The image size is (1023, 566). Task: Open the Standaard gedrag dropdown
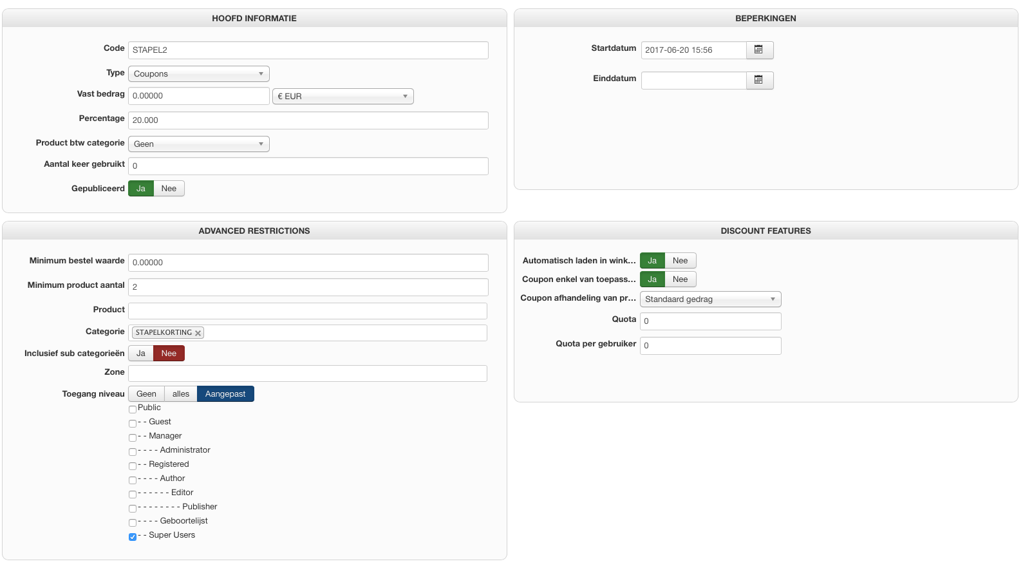pyautogui.click(x=710, y=299)
